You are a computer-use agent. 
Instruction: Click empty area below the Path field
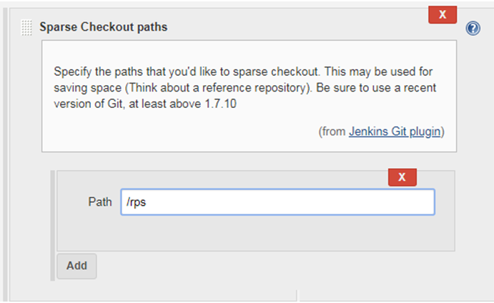click(x=255, y=233)
